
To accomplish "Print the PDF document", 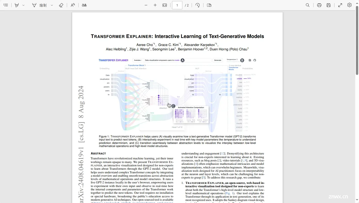I will pyautogui.click(x=319, y=5).
